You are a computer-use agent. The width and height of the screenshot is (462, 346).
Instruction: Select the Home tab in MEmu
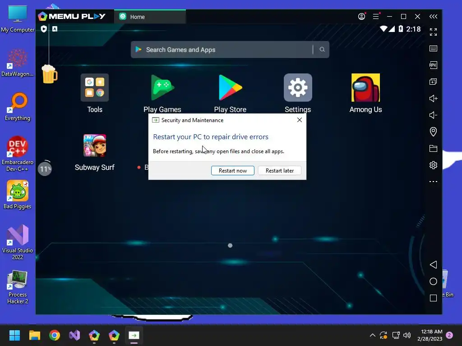(x=150, y=17)
